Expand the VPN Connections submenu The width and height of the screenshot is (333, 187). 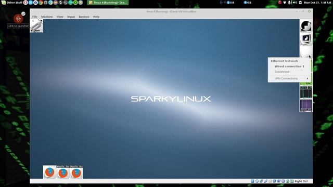pyautogui.click(x=289, y=78)
